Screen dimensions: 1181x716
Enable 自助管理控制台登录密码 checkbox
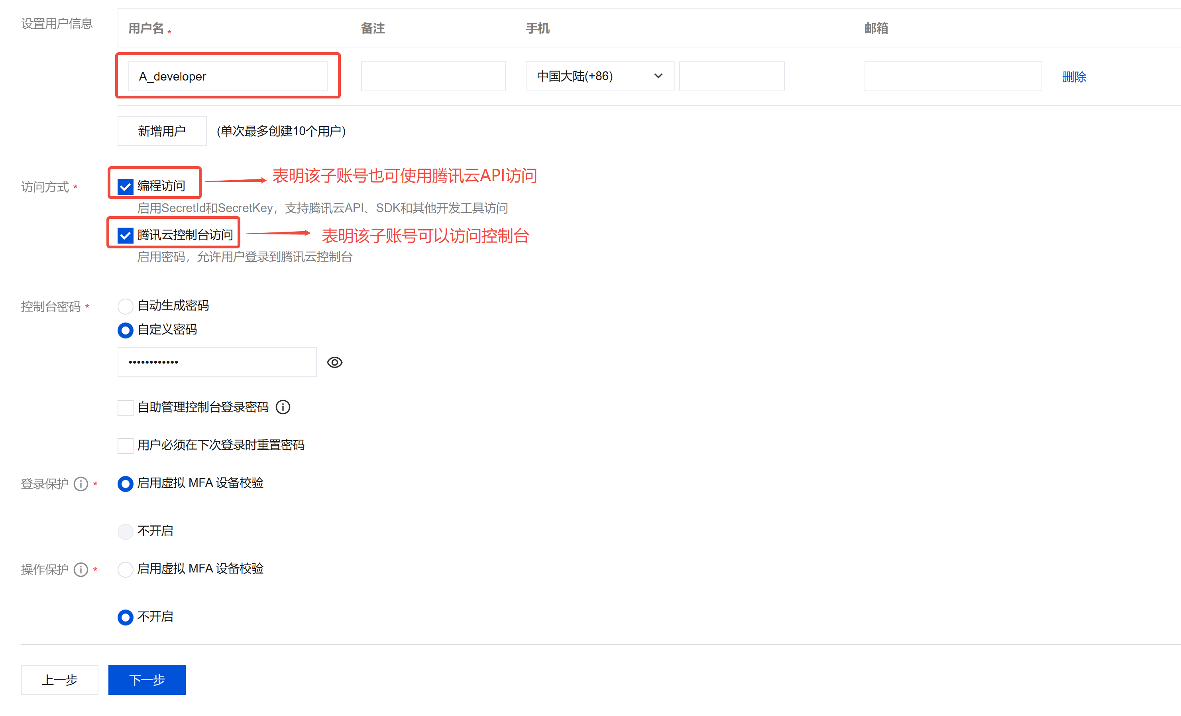(x=126, y=408)
